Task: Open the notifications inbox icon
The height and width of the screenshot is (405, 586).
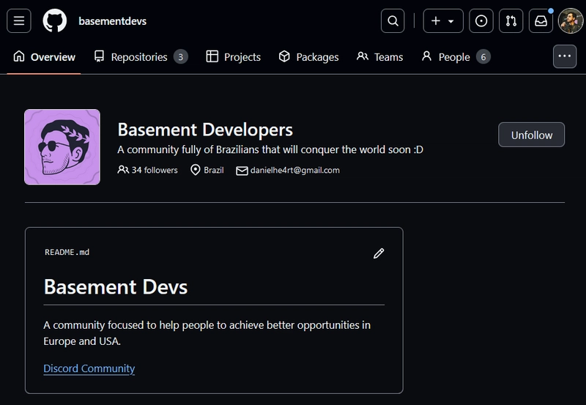Action: click(x=541, y=21)
